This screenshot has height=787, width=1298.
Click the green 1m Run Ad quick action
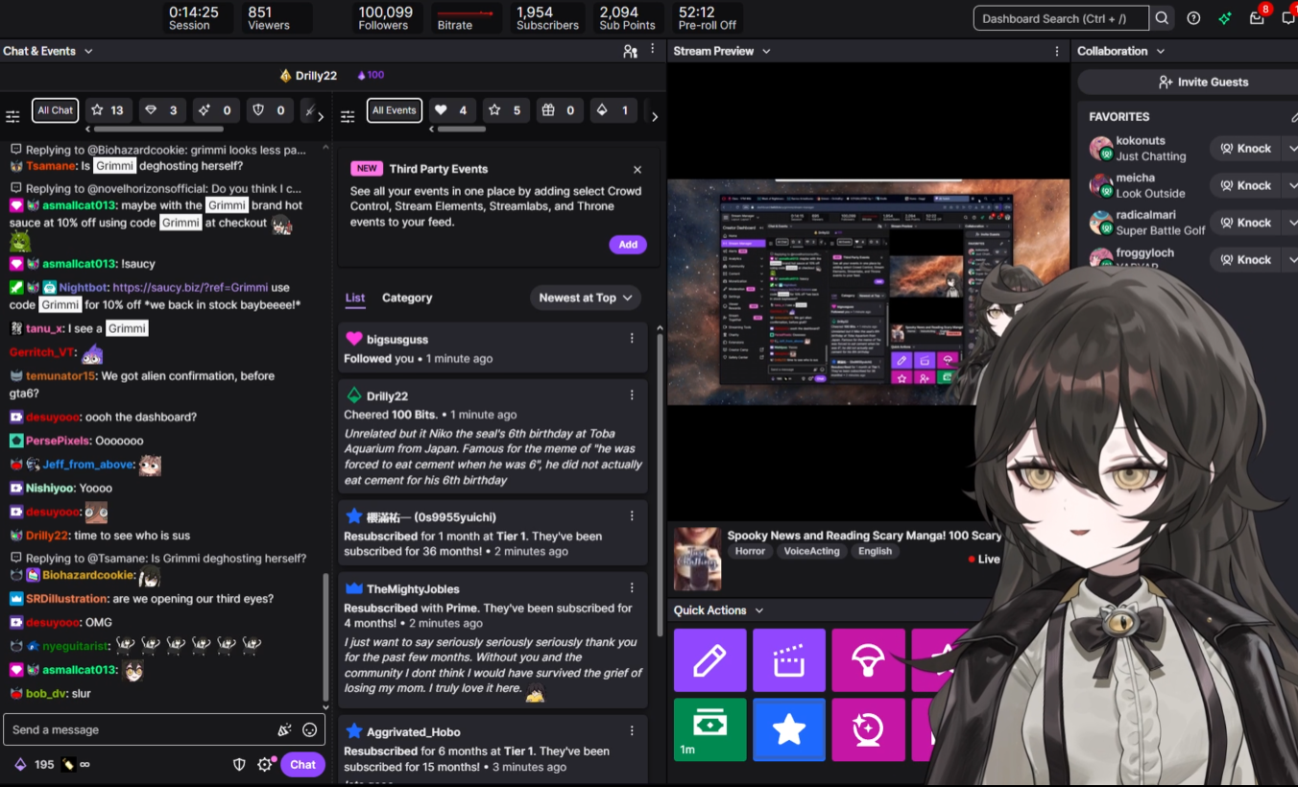(709, 729)
